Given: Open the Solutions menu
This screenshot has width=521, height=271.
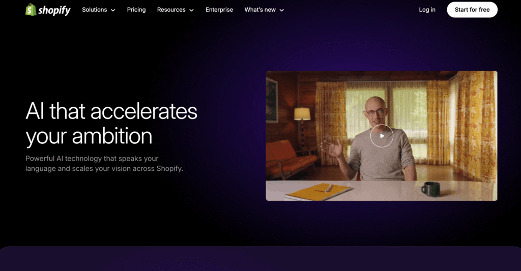Looking at the screenshot, I should 99,10.
